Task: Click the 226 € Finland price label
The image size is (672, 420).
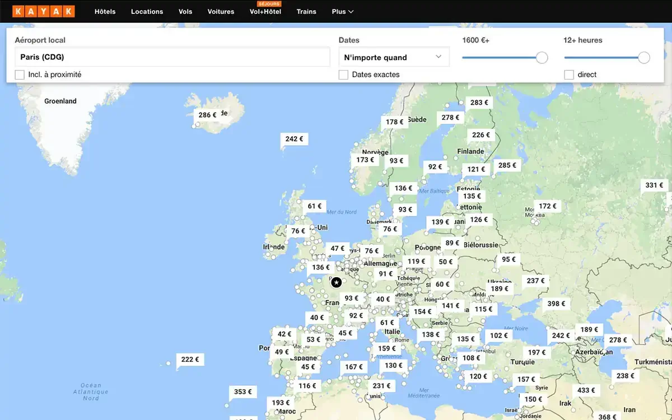Action: (481, 135)
